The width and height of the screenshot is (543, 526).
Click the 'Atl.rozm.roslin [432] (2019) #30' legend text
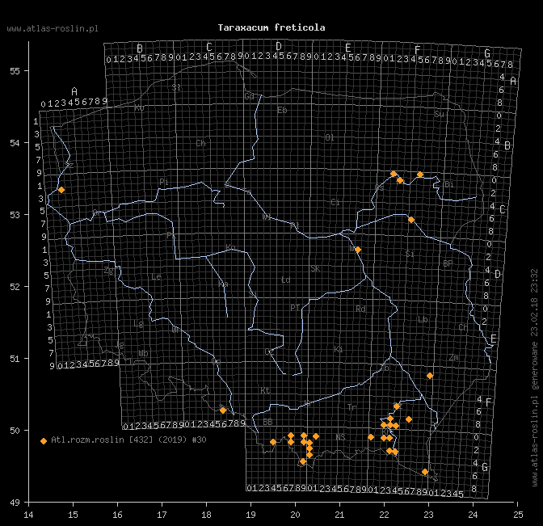pyautogui.click(x=128, y=440)
